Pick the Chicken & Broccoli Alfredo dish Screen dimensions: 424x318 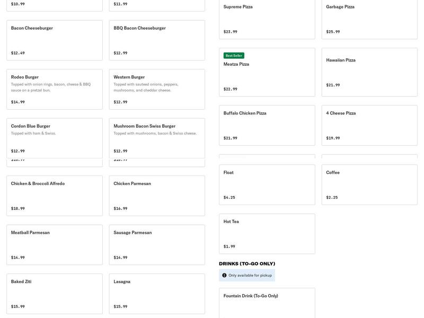click(x=54, y=196)
